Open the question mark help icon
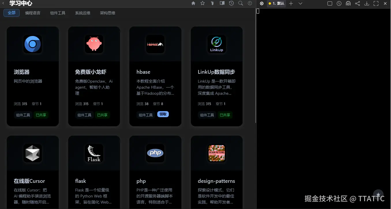The height and width of the screenshot is (209, 391). (250, 3)
